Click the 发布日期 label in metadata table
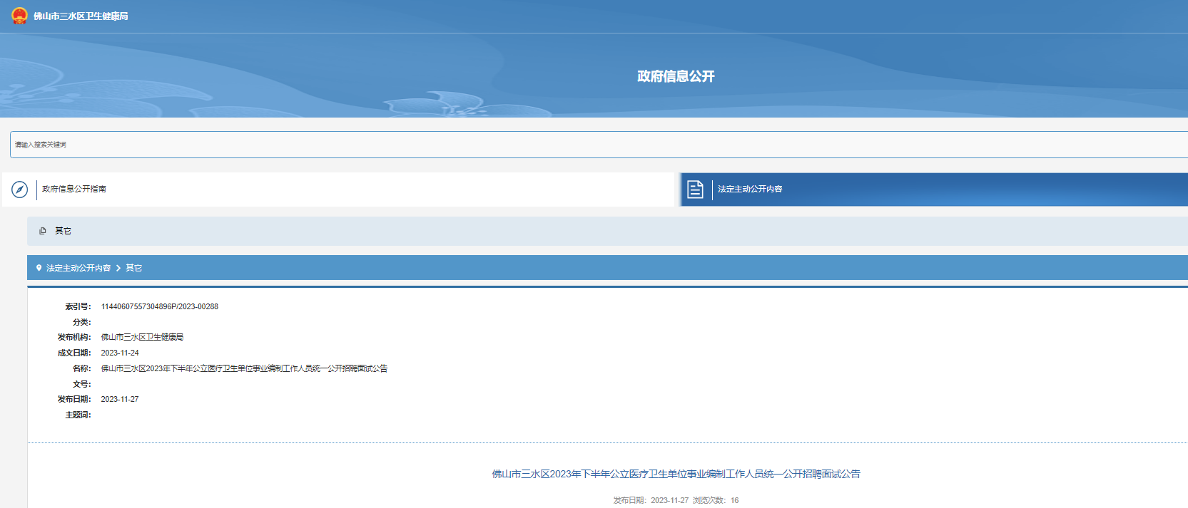The height and width of the screenshot is (508, 1188). click(x=74, y=399)
